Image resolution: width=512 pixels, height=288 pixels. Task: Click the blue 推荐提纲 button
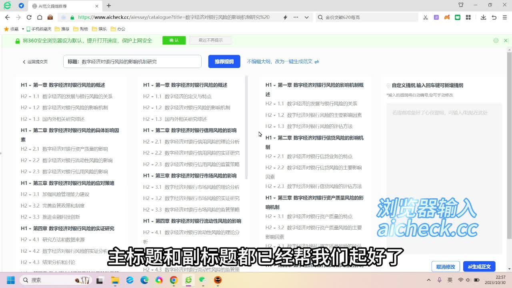[224, 62]
